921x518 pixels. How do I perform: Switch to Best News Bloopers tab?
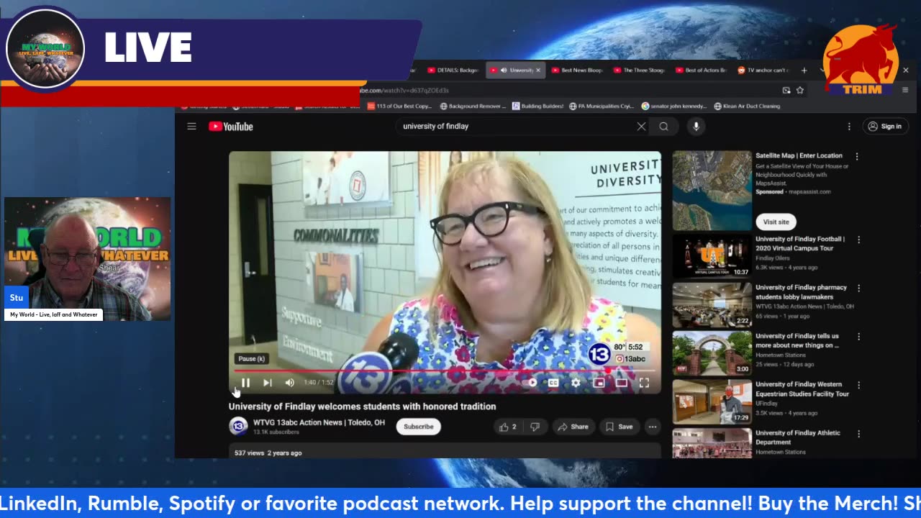click(577, 71)
